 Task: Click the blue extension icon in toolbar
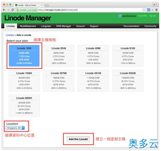tap(149, 10)
